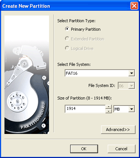Screen dimensions: 140x158
Task: Click the 'Create New Partition' title text
Action: [x=26, y=6]
